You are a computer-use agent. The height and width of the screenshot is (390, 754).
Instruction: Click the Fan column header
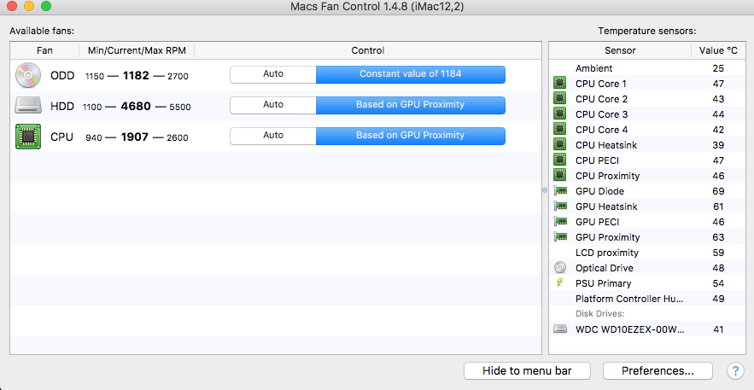point(44,50)
